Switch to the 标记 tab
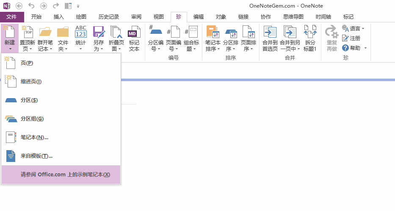The width and height of the screenshot is (395, 211). (348, 17)
